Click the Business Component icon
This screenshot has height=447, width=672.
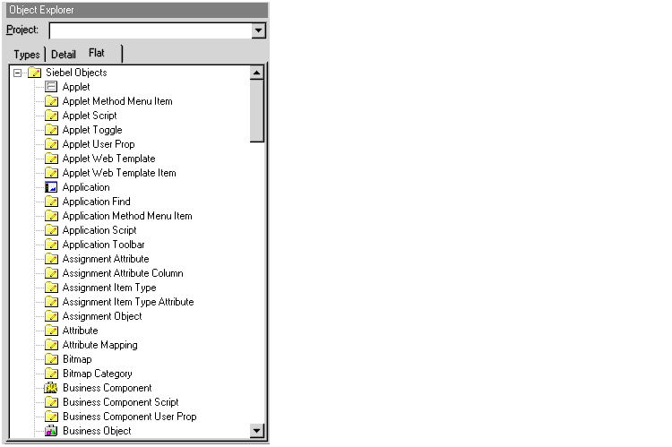tap(51, 388)
